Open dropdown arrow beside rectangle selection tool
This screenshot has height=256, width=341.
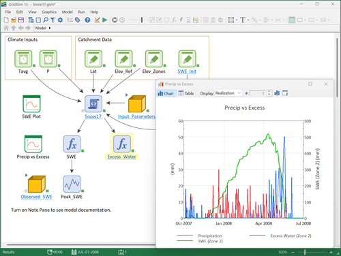(237, 20)
